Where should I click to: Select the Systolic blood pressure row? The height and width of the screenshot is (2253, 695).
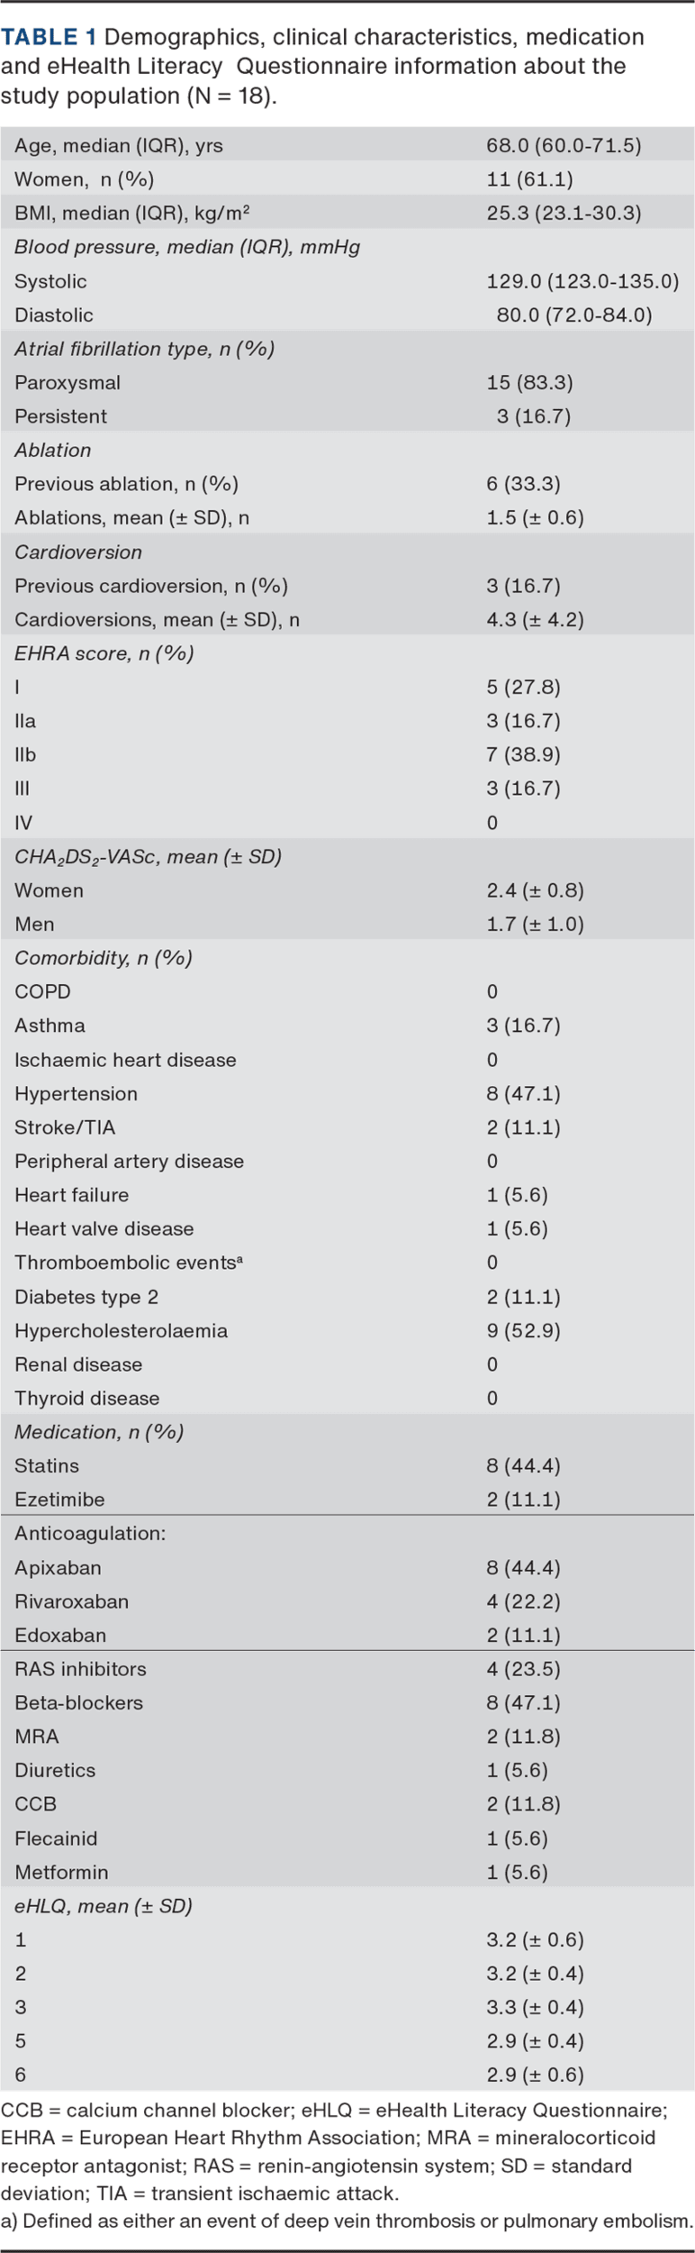click(51, 281)
